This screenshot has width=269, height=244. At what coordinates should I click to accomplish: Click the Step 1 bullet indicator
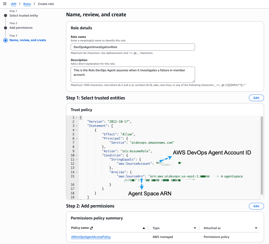6,15
